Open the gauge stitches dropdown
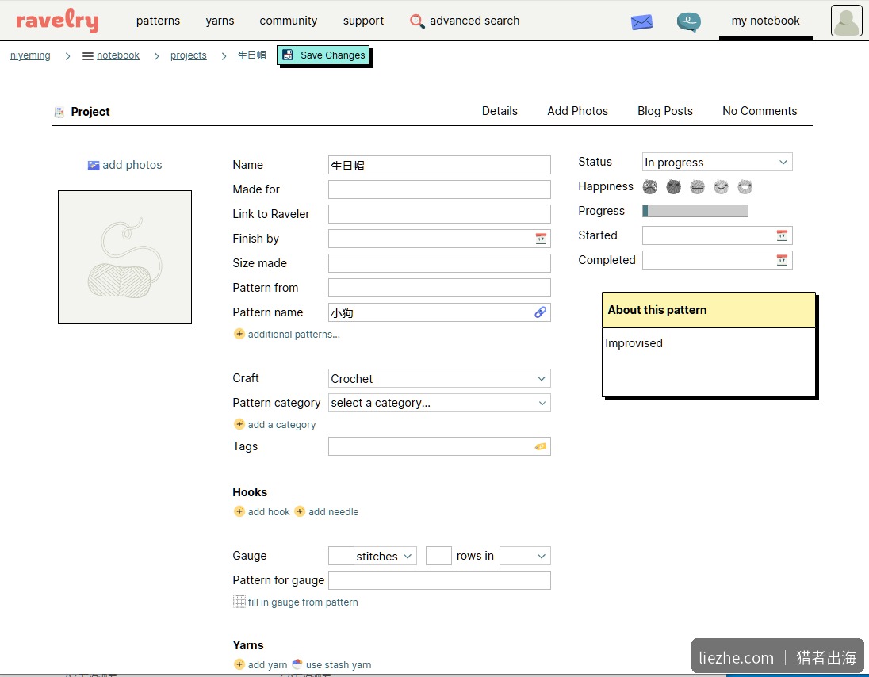The image size is (869, 677). point(385,556)
